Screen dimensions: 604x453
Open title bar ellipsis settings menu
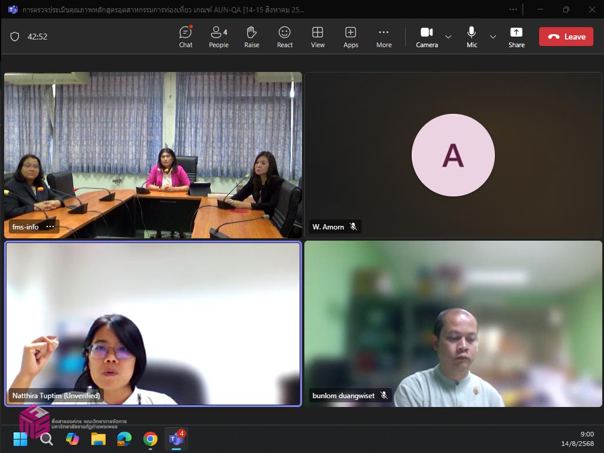pos(513,9)
